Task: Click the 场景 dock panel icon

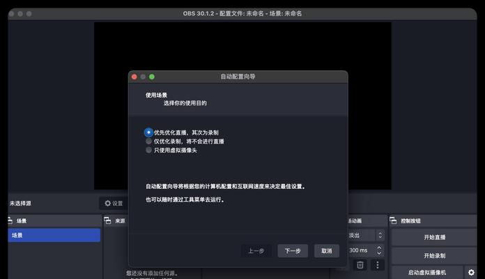Action: pos(10,220)
